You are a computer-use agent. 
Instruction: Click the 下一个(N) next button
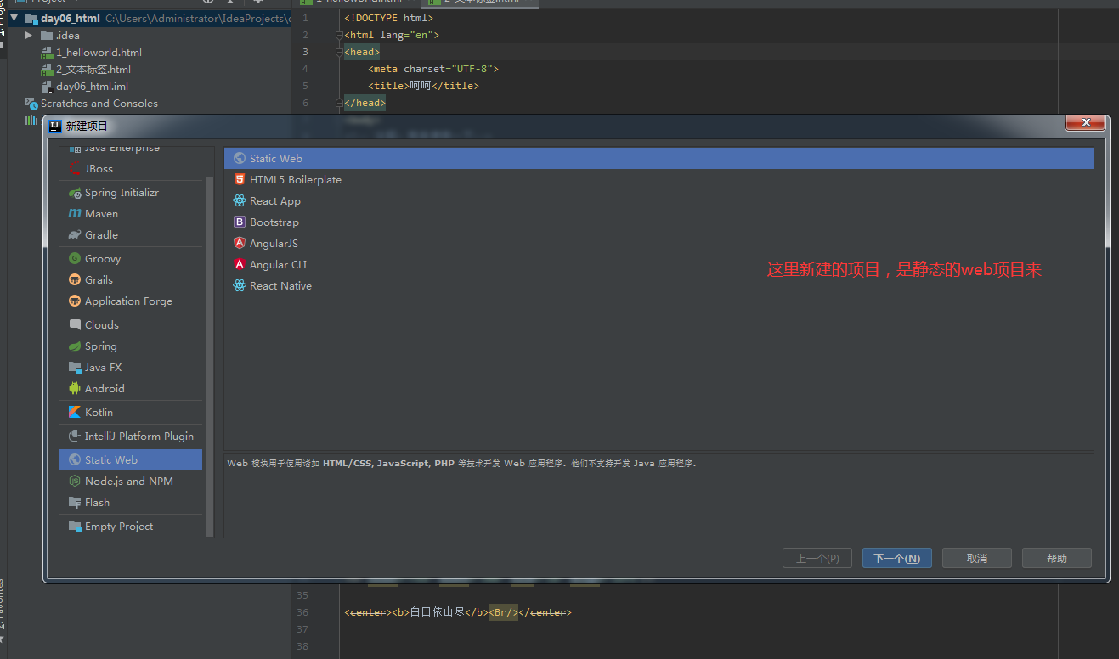[x=897, y=558]
